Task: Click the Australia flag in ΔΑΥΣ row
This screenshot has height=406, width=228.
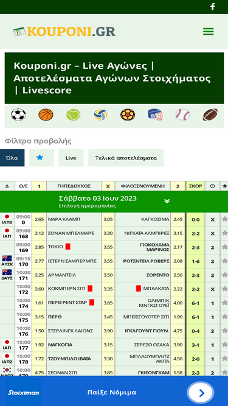Action: point(7,273)
